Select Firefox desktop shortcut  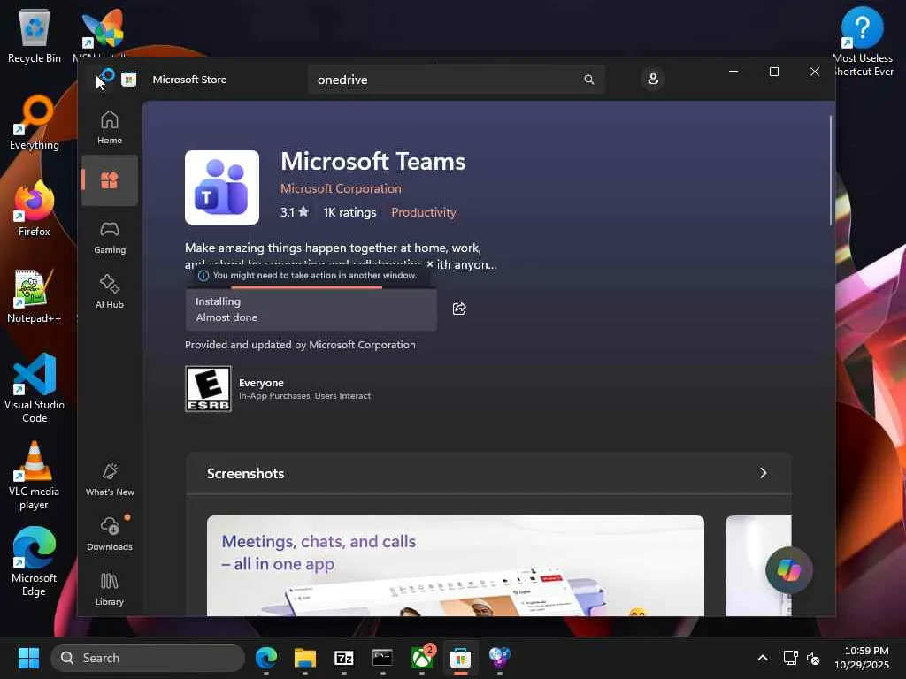click(35, 209)
